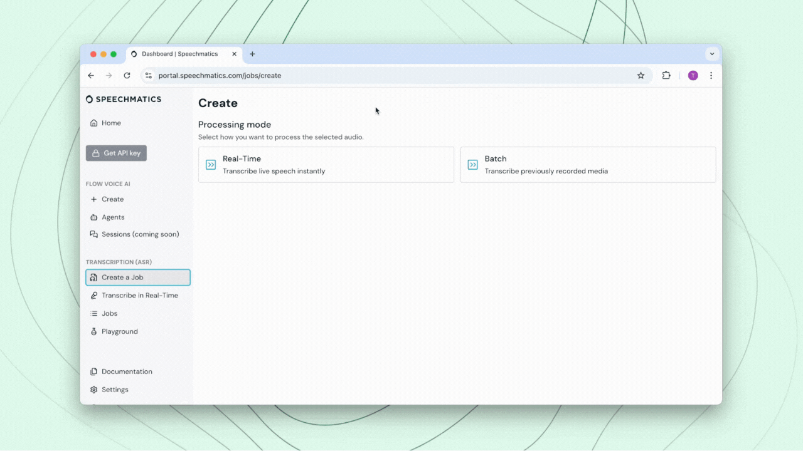The width and height of the screenshot is (803, 451).
Task: Expand the tab search dropdown arrow
Action: point(712,54)
